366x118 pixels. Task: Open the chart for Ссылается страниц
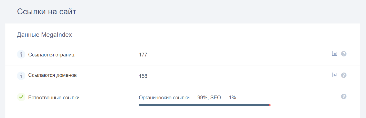(334, 54)
